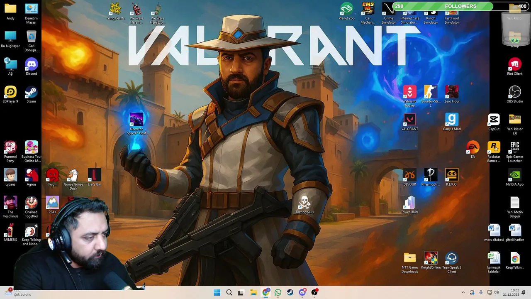
Task: Open taskbar Search magnifier
Action: pos(229,292)
